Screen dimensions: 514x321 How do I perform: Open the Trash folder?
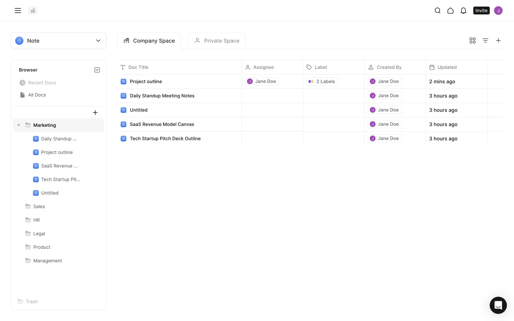[31, 301]
